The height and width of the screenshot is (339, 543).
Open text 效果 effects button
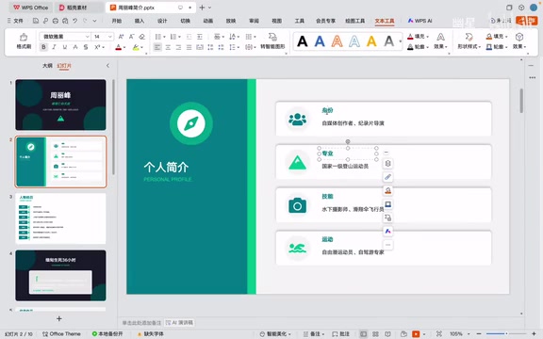point(441,41)
